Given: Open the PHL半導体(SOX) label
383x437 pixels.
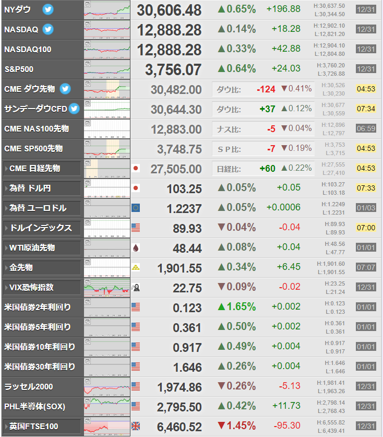Looking at the screenshot, I should [35, 407].
